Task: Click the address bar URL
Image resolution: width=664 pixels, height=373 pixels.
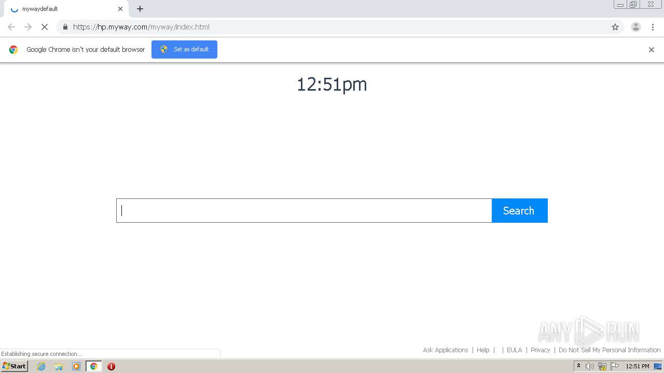Action: (x=141, y=27)
